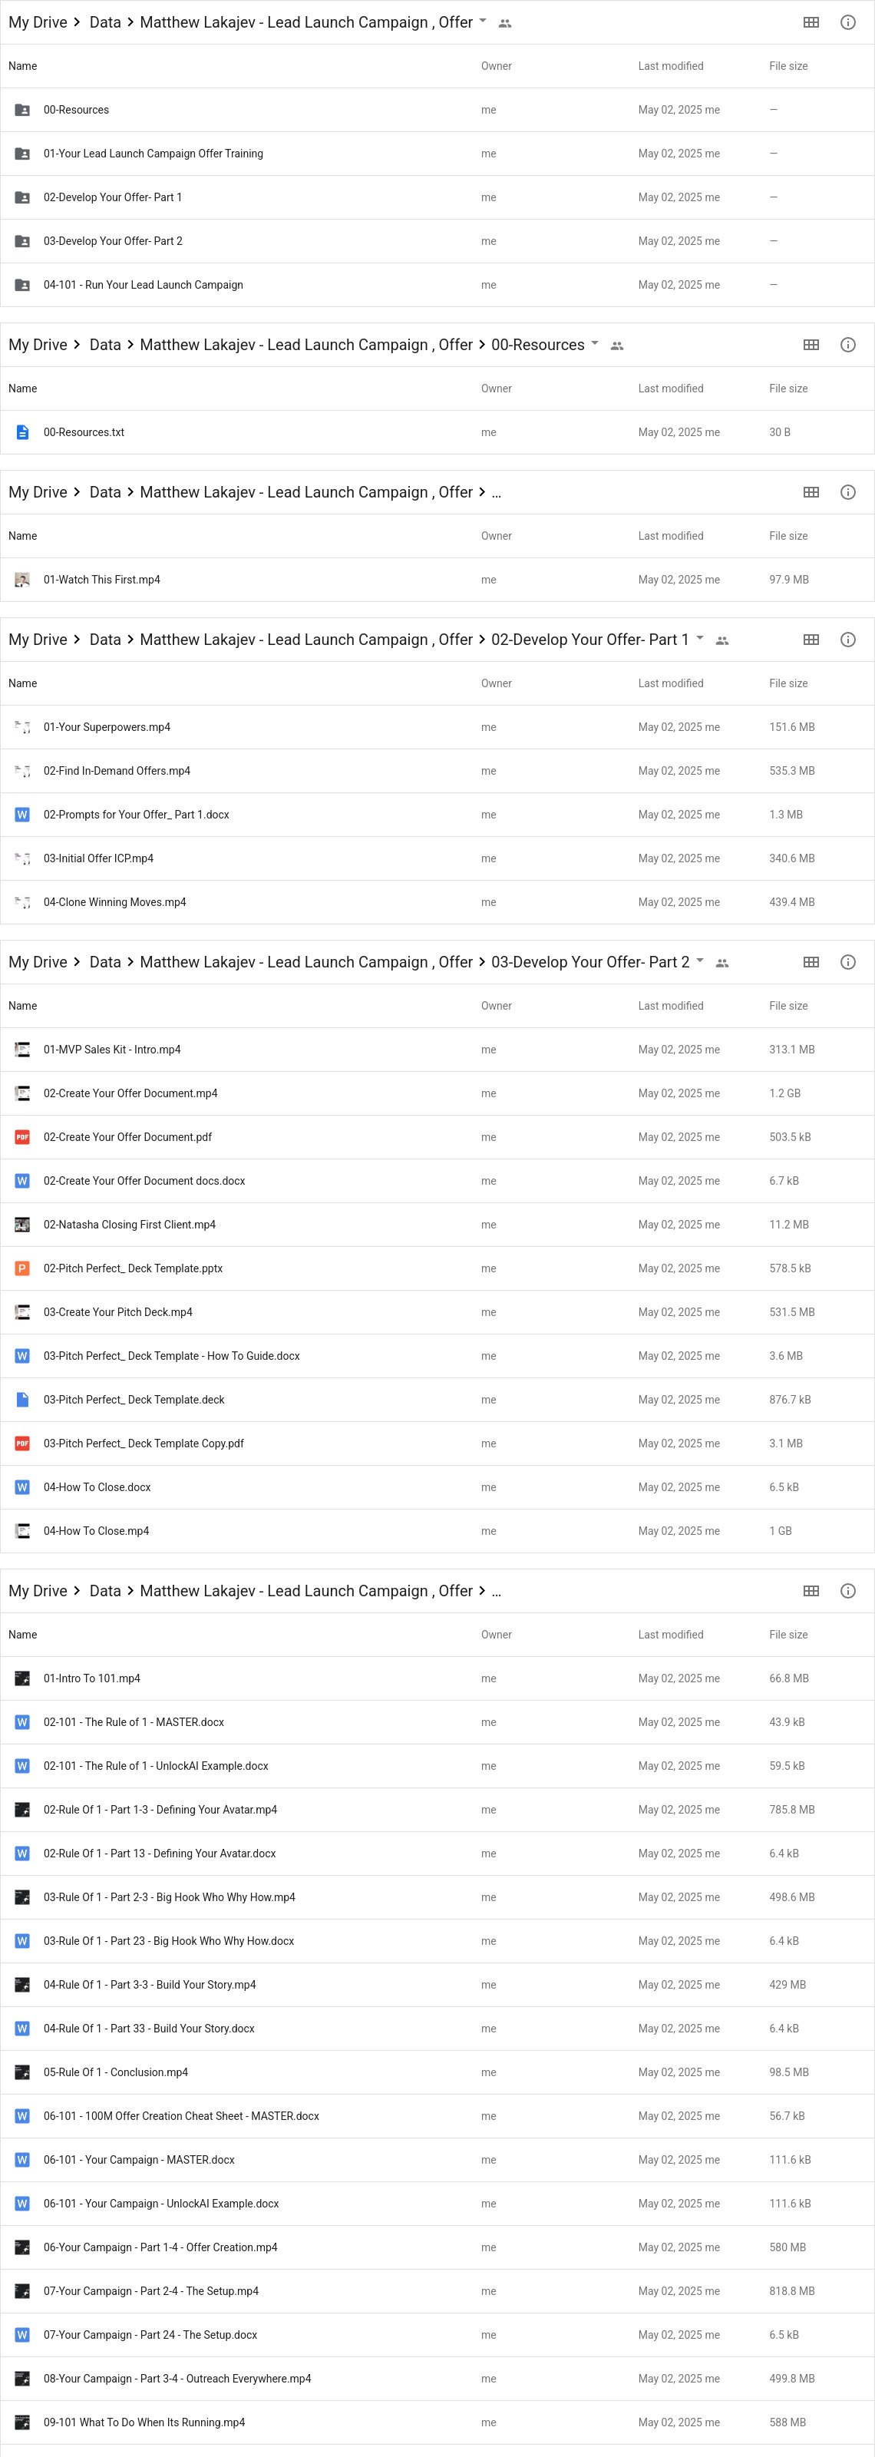This screenshot has width=875, height=2457.
Task: Select the file 04-How To Close.mp4
Action: click(x=438, y=1532)
